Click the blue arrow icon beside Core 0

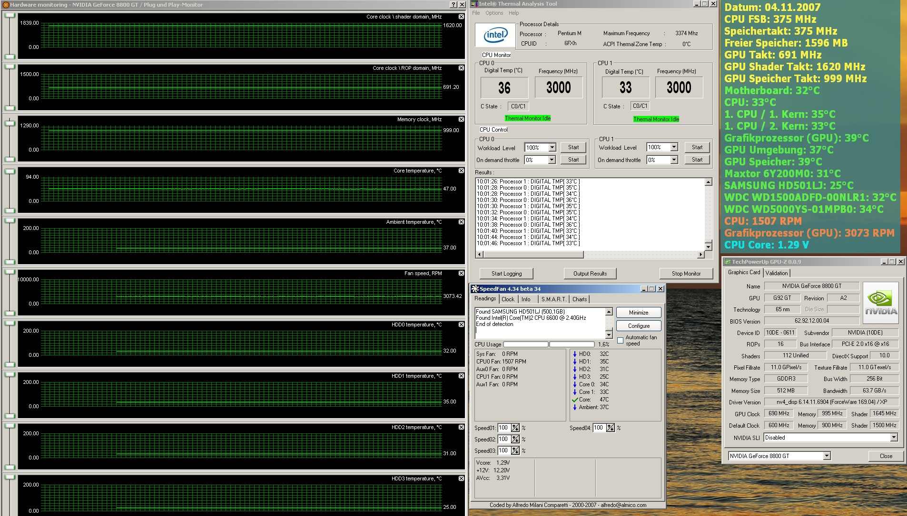click(x=575, y=384)
